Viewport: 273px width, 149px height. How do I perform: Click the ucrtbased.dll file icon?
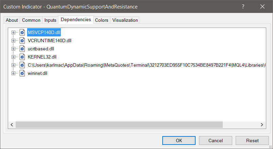point(22,49)
